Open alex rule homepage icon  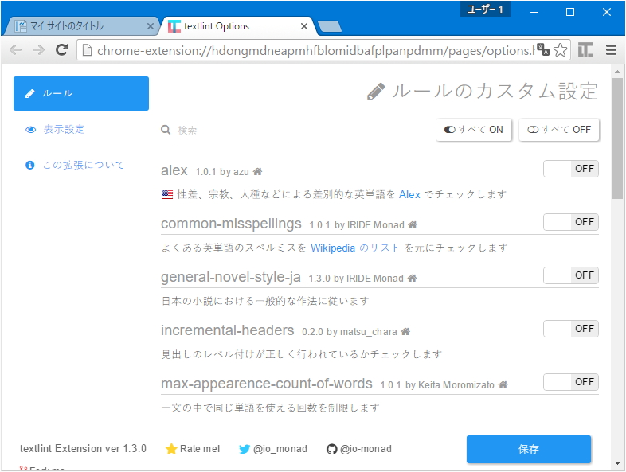click(257, 172)
